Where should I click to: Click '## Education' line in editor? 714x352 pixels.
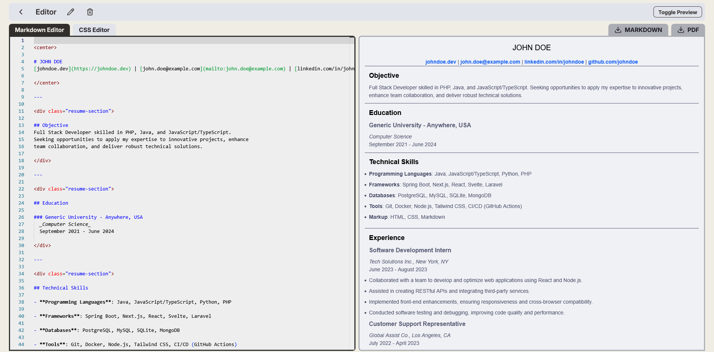point(51,203)
